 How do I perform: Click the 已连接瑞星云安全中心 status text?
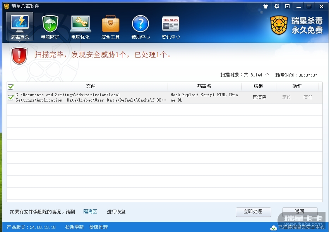[x=301, y=227]
